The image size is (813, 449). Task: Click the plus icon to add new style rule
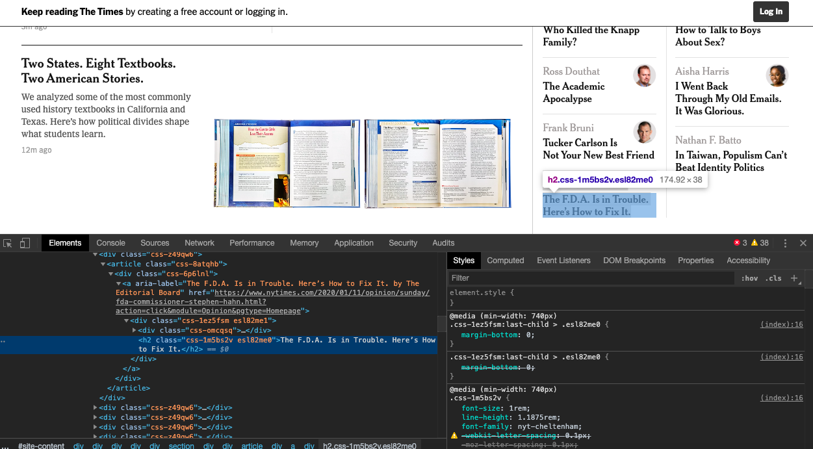coord(794,277)
